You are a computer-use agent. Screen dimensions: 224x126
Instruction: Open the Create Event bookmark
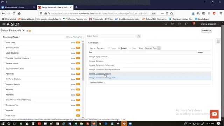point(202,19)
